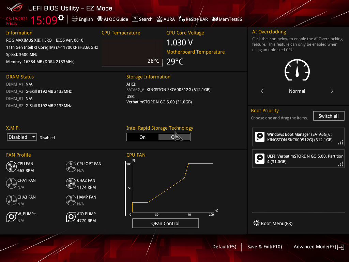Open the AI OC Guide
Image resolution: width=349 pixels, height=262 pixels.
click(112, 19)
